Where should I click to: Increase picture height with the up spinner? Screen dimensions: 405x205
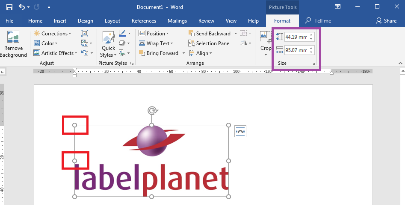coord(311,35)
